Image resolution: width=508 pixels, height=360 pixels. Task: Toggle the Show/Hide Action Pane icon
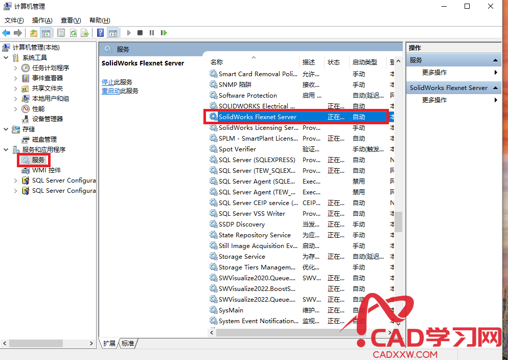click(113, 33)
